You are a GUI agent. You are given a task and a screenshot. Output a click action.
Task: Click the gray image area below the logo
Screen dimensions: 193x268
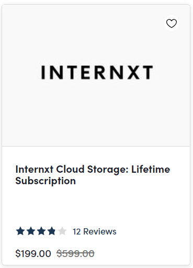tap(96, 114)
